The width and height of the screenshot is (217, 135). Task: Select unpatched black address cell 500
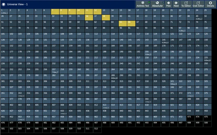click(207, 124)
